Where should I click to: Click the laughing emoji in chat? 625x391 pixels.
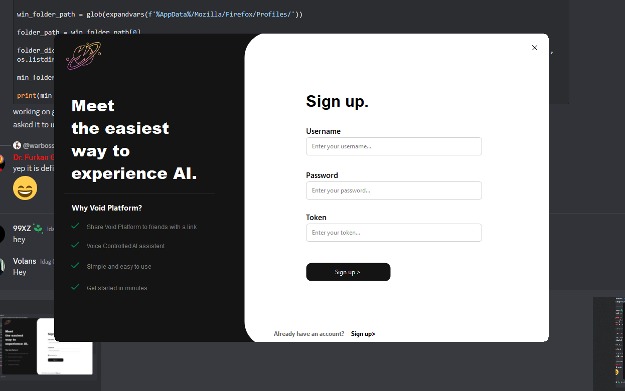(25, 188)
